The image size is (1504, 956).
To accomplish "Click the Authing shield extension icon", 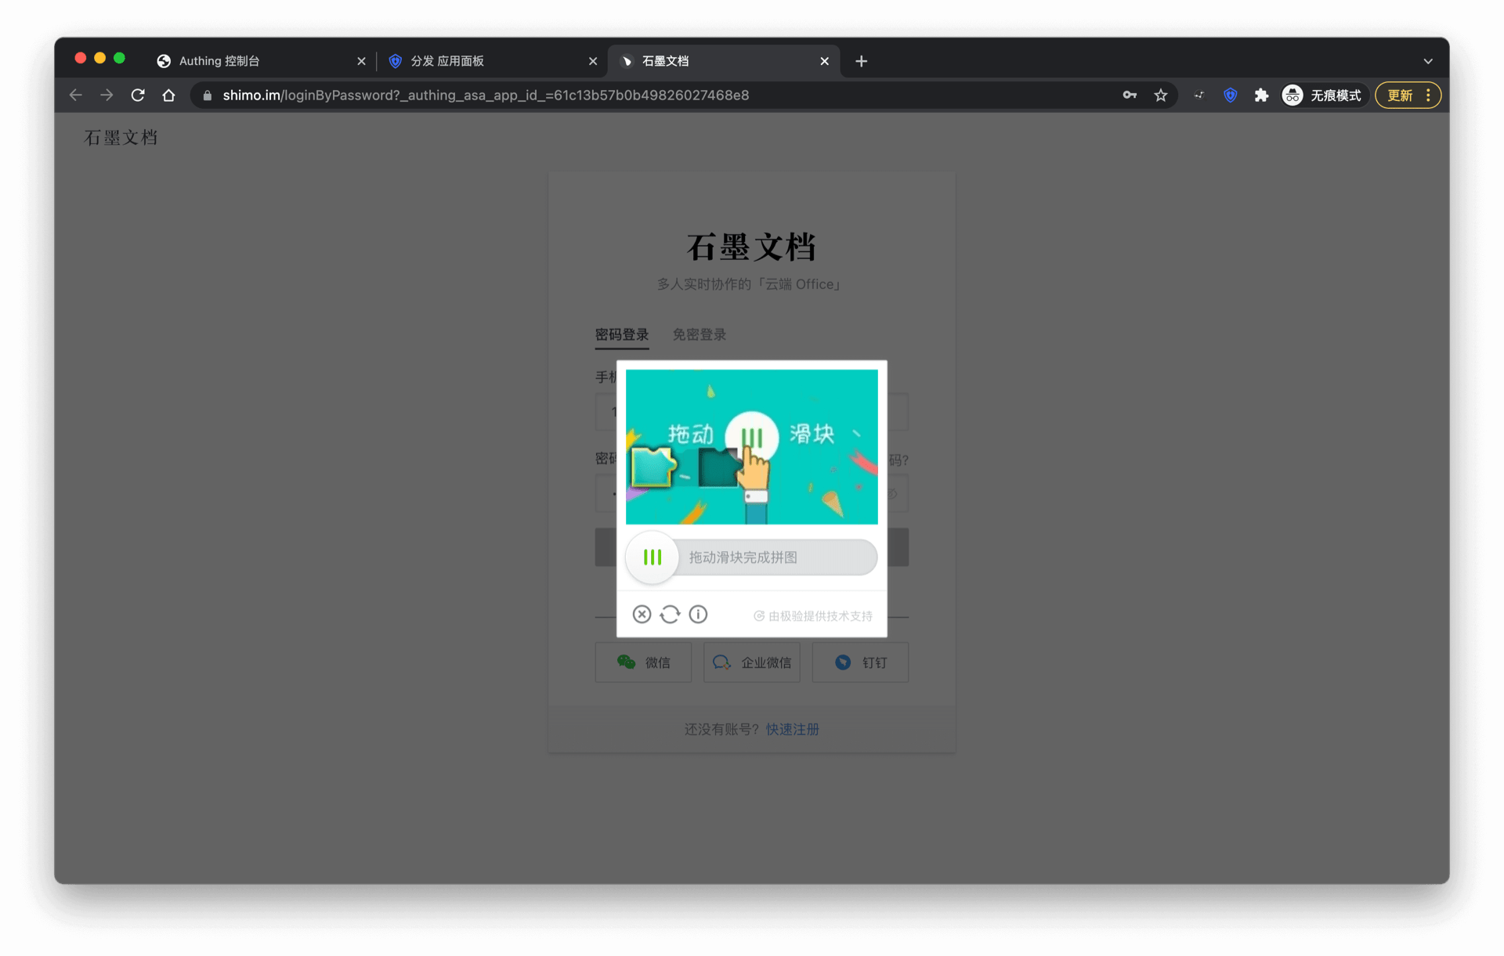I will [x=1230, y=96].
